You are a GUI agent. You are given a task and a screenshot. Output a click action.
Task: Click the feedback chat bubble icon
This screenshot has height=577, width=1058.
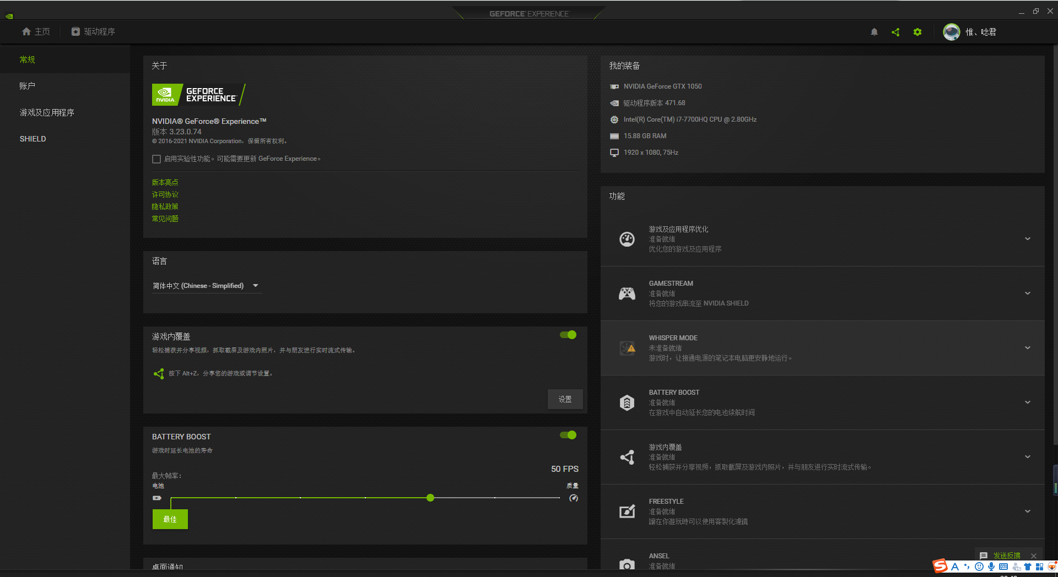click(983, 556)
